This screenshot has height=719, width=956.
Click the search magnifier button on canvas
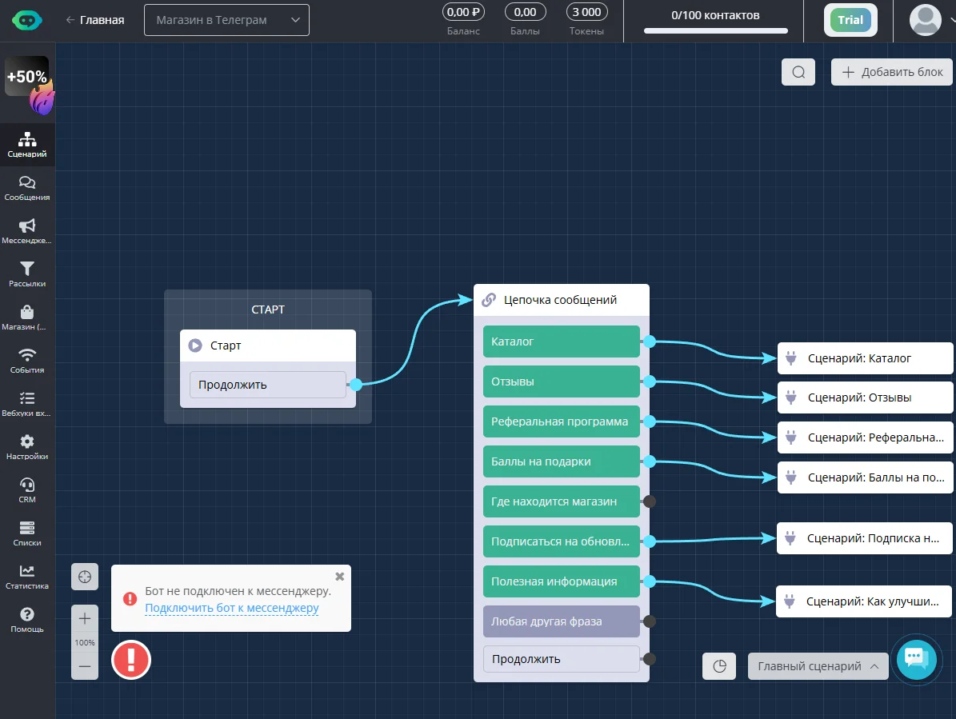click(798, 72)
